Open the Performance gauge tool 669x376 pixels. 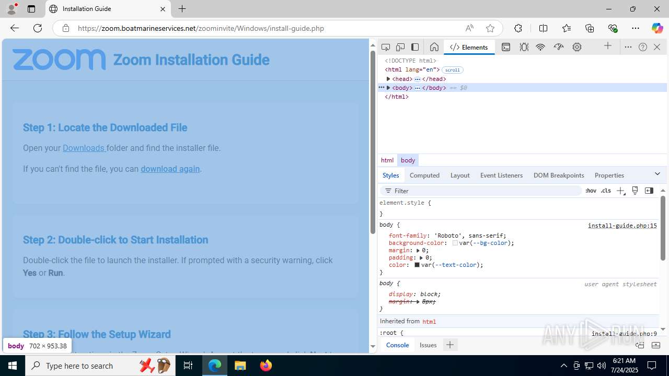click(x=559, y=47)
